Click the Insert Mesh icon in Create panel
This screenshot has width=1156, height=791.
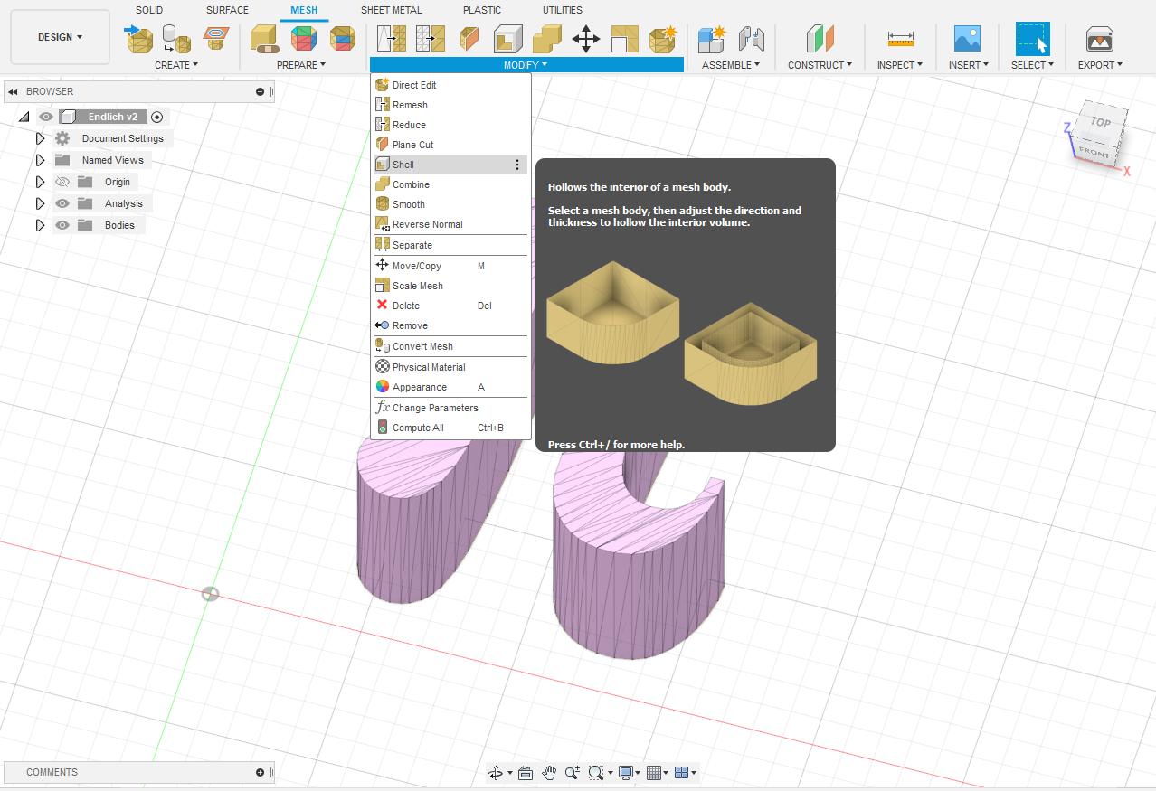[138, 40]
